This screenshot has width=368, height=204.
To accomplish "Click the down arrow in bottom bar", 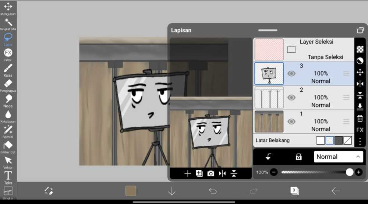I will pos(172,191).
